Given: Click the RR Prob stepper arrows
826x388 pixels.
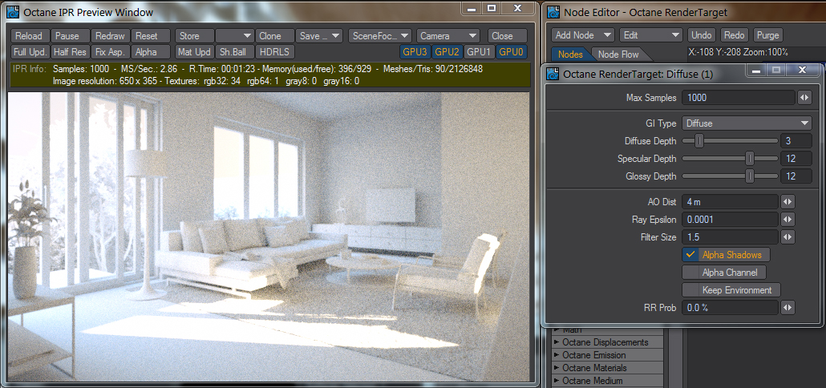Looking at the screenshot, I should coord(788,308).
